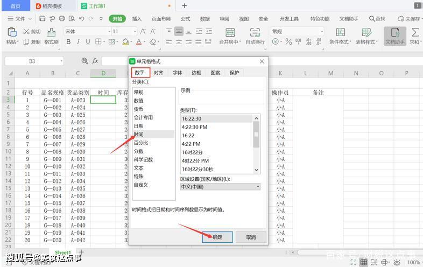Click the 开始 Home ribbon button
This screenshot has height=267, width=423.
[117, 19]
